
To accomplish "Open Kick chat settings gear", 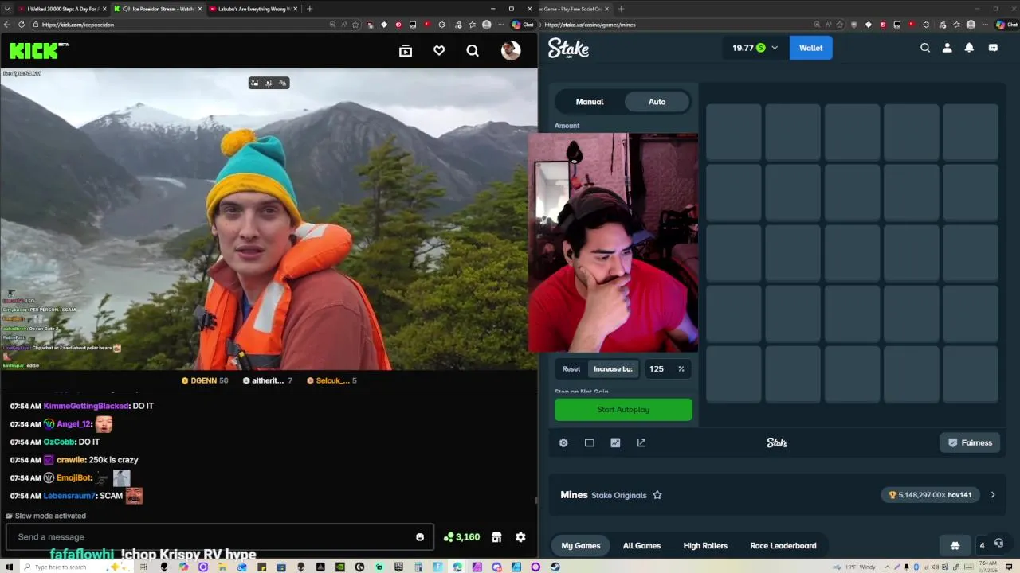I will (520, 537).
